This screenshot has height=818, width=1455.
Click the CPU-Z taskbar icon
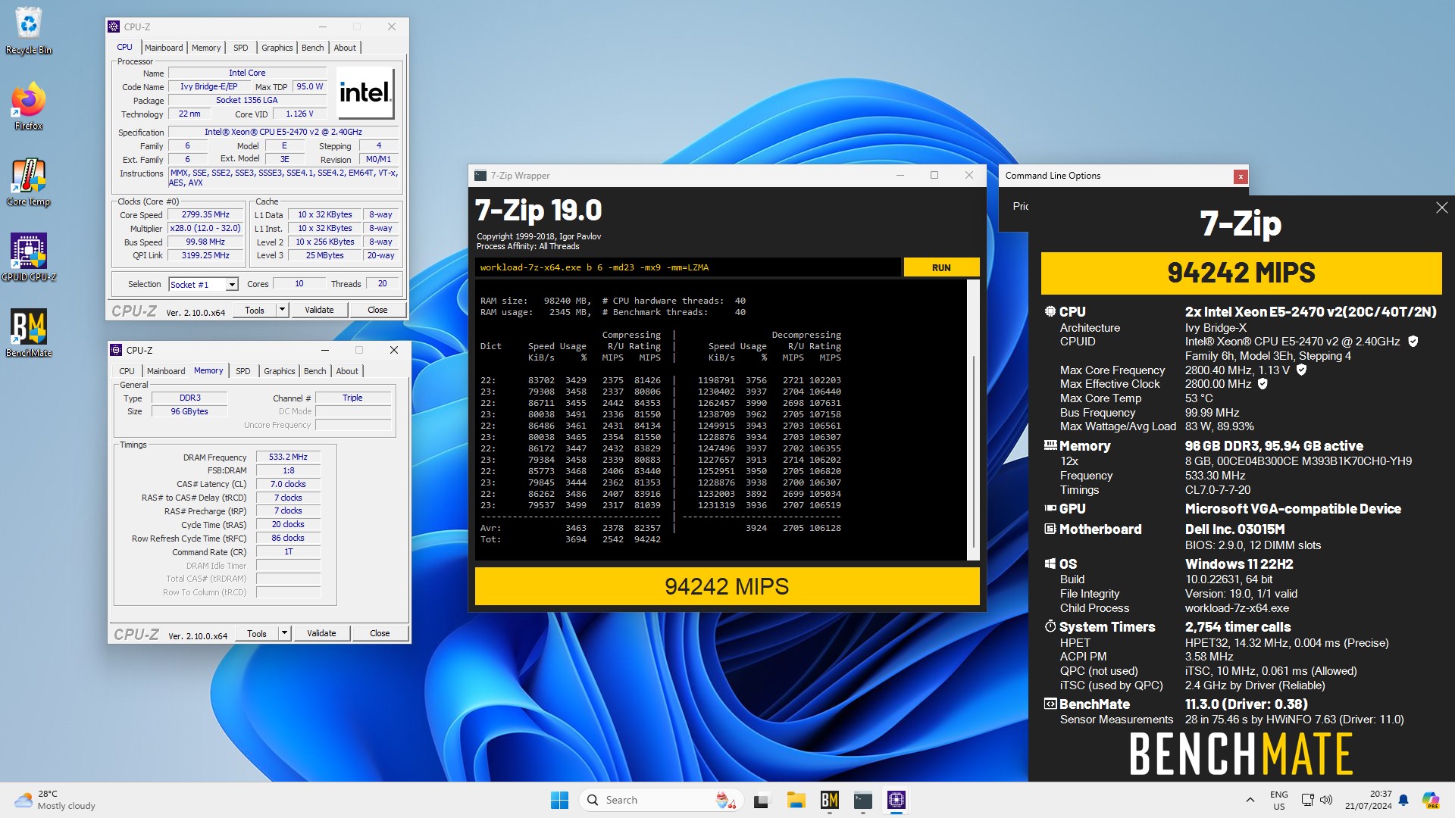(x=896, y=800)
